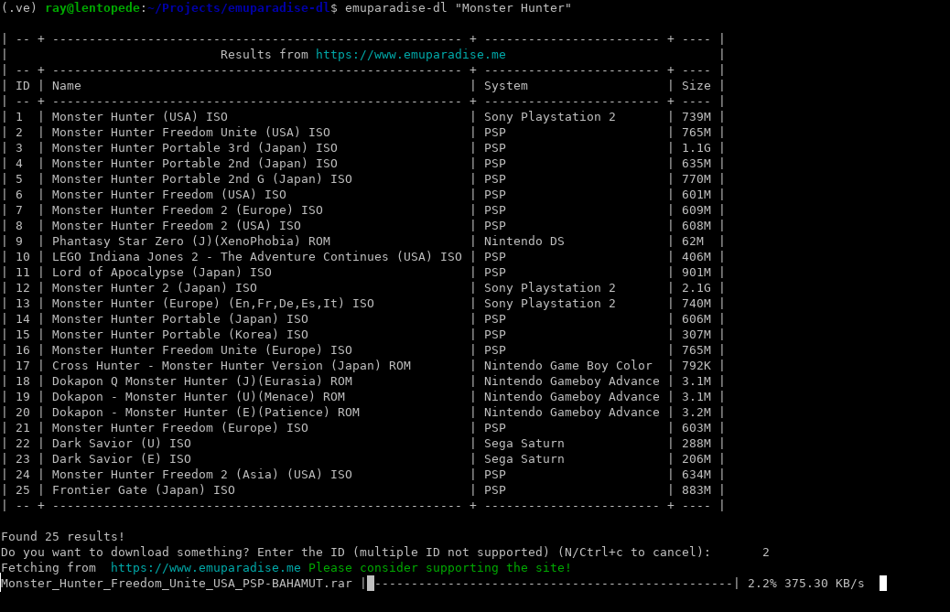Select 'Monster Hunter Portable 2nd (Japan) ISO'
Screen dimensions: 950x612
[x=194, y=164]
